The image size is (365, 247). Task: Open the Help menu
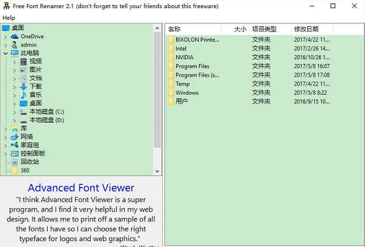[x=9, y=18]
